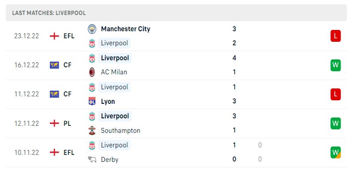The width and height of the screenshot is (353, 176).
Task: Open the AC Milan team link
Action: coord(114,72)
